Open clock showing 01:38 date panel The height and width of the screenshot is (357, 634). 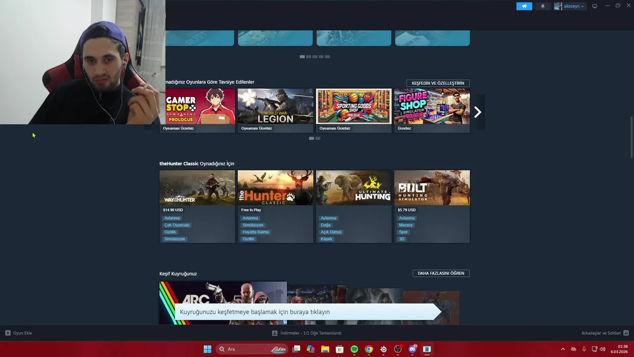coord(620,349)
